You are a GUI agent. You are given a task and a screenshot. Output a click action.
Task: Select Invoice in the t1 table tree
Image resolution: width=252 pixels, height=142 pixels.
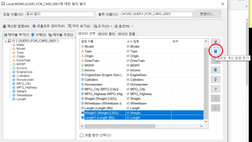coord(22,68)
